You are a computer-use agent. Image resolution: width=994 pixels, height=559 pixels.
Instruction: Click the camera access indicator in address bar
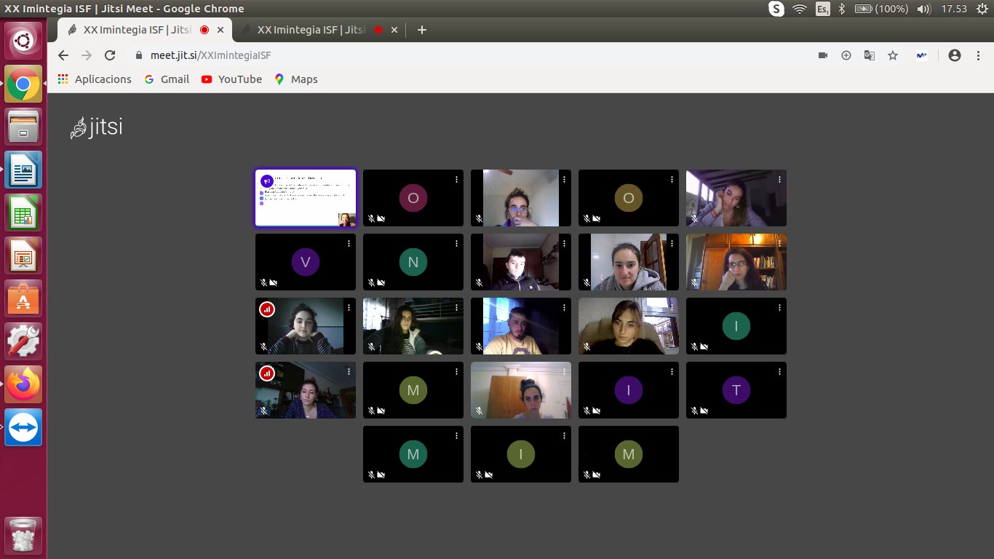[823, 55]
